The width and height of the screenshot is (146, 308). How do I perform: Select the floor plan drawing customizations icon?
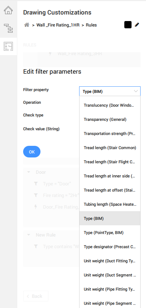tap(8, 46)
